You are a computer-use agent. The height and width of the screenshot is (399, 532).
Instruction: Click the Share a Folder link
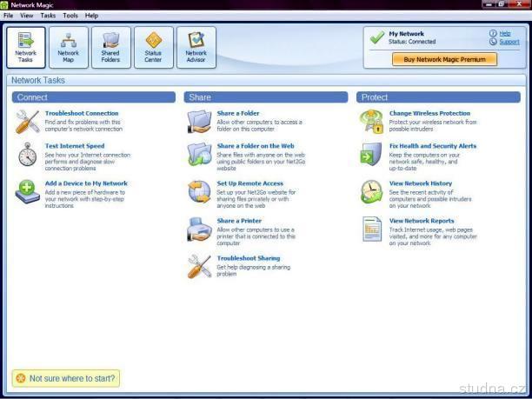tap(238, 113)
